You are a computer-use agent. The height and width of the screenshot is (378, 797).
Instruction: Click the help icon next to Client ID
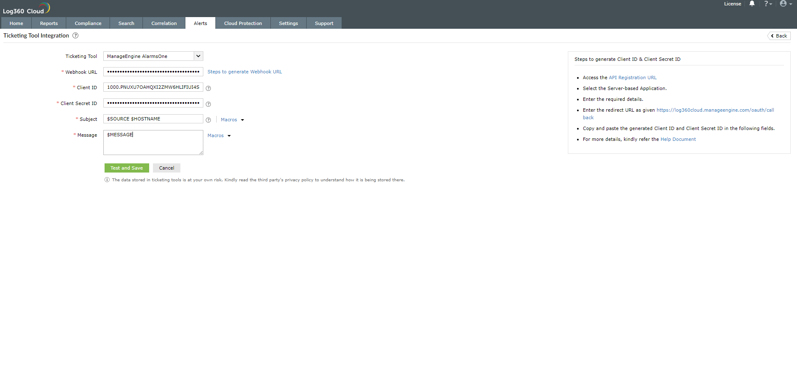(x=208, y=88)
